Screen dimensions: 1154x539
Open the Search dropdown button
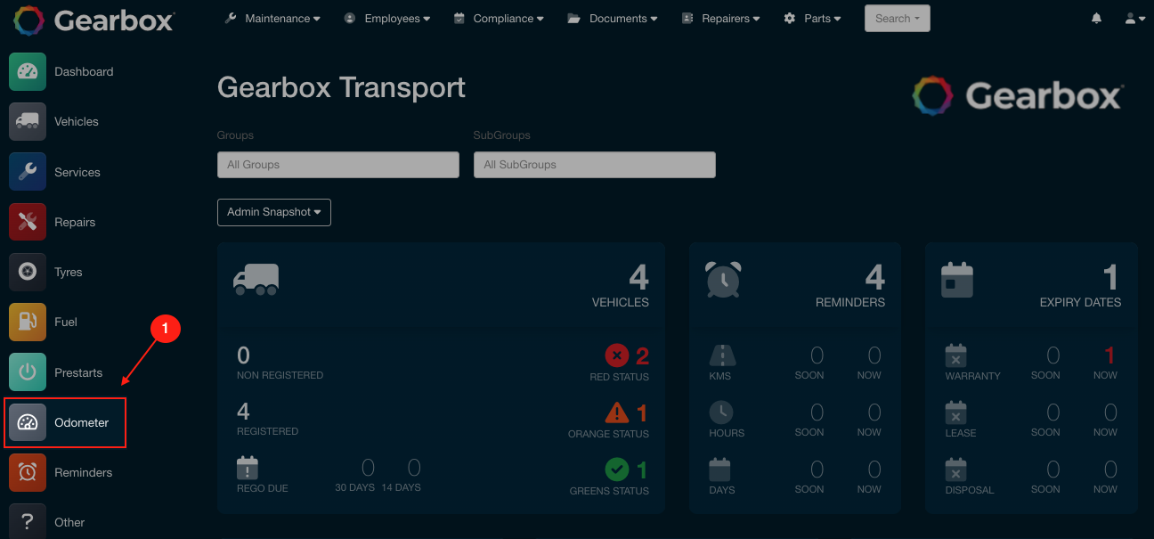click(898, 19)
